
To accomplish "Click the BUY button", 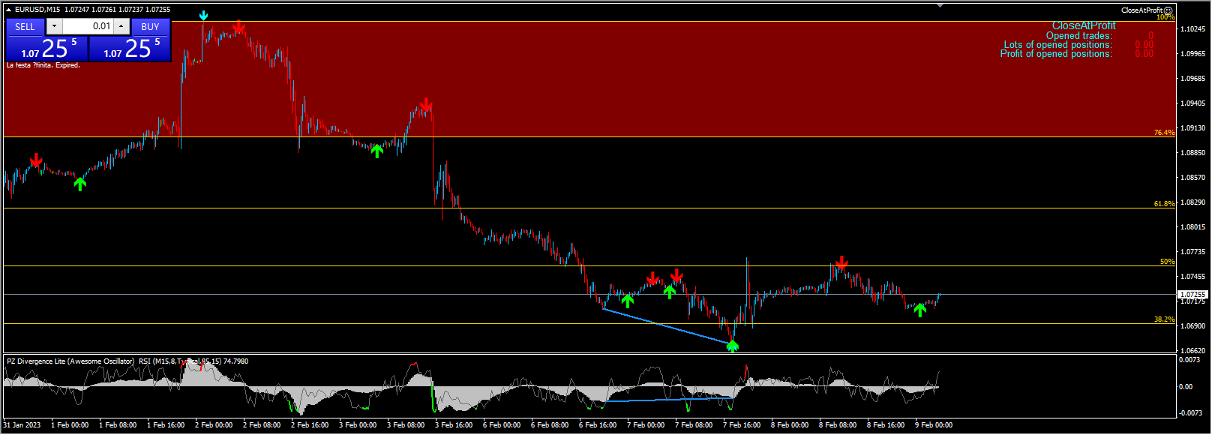I will click(x=150, y=26).
